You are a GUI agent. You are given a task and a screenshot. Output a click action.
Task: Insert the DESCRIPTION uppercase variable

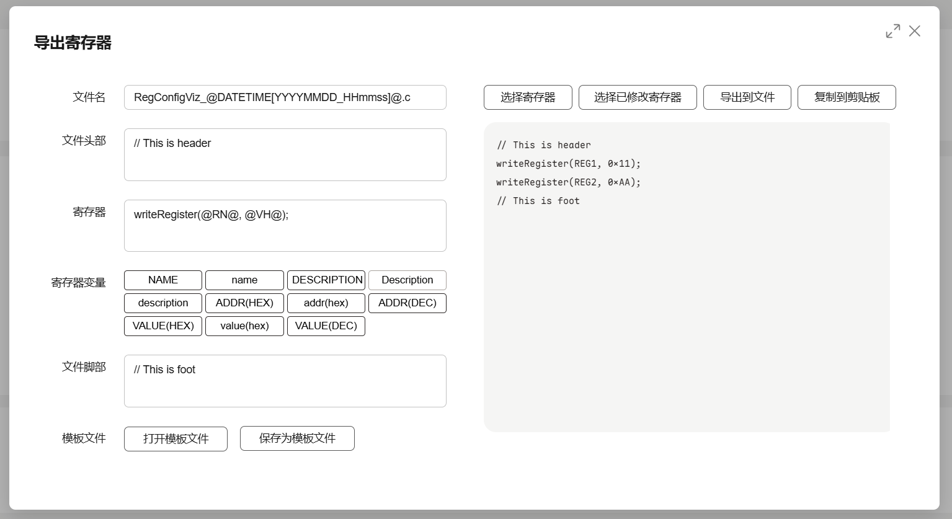coord(326,280)
